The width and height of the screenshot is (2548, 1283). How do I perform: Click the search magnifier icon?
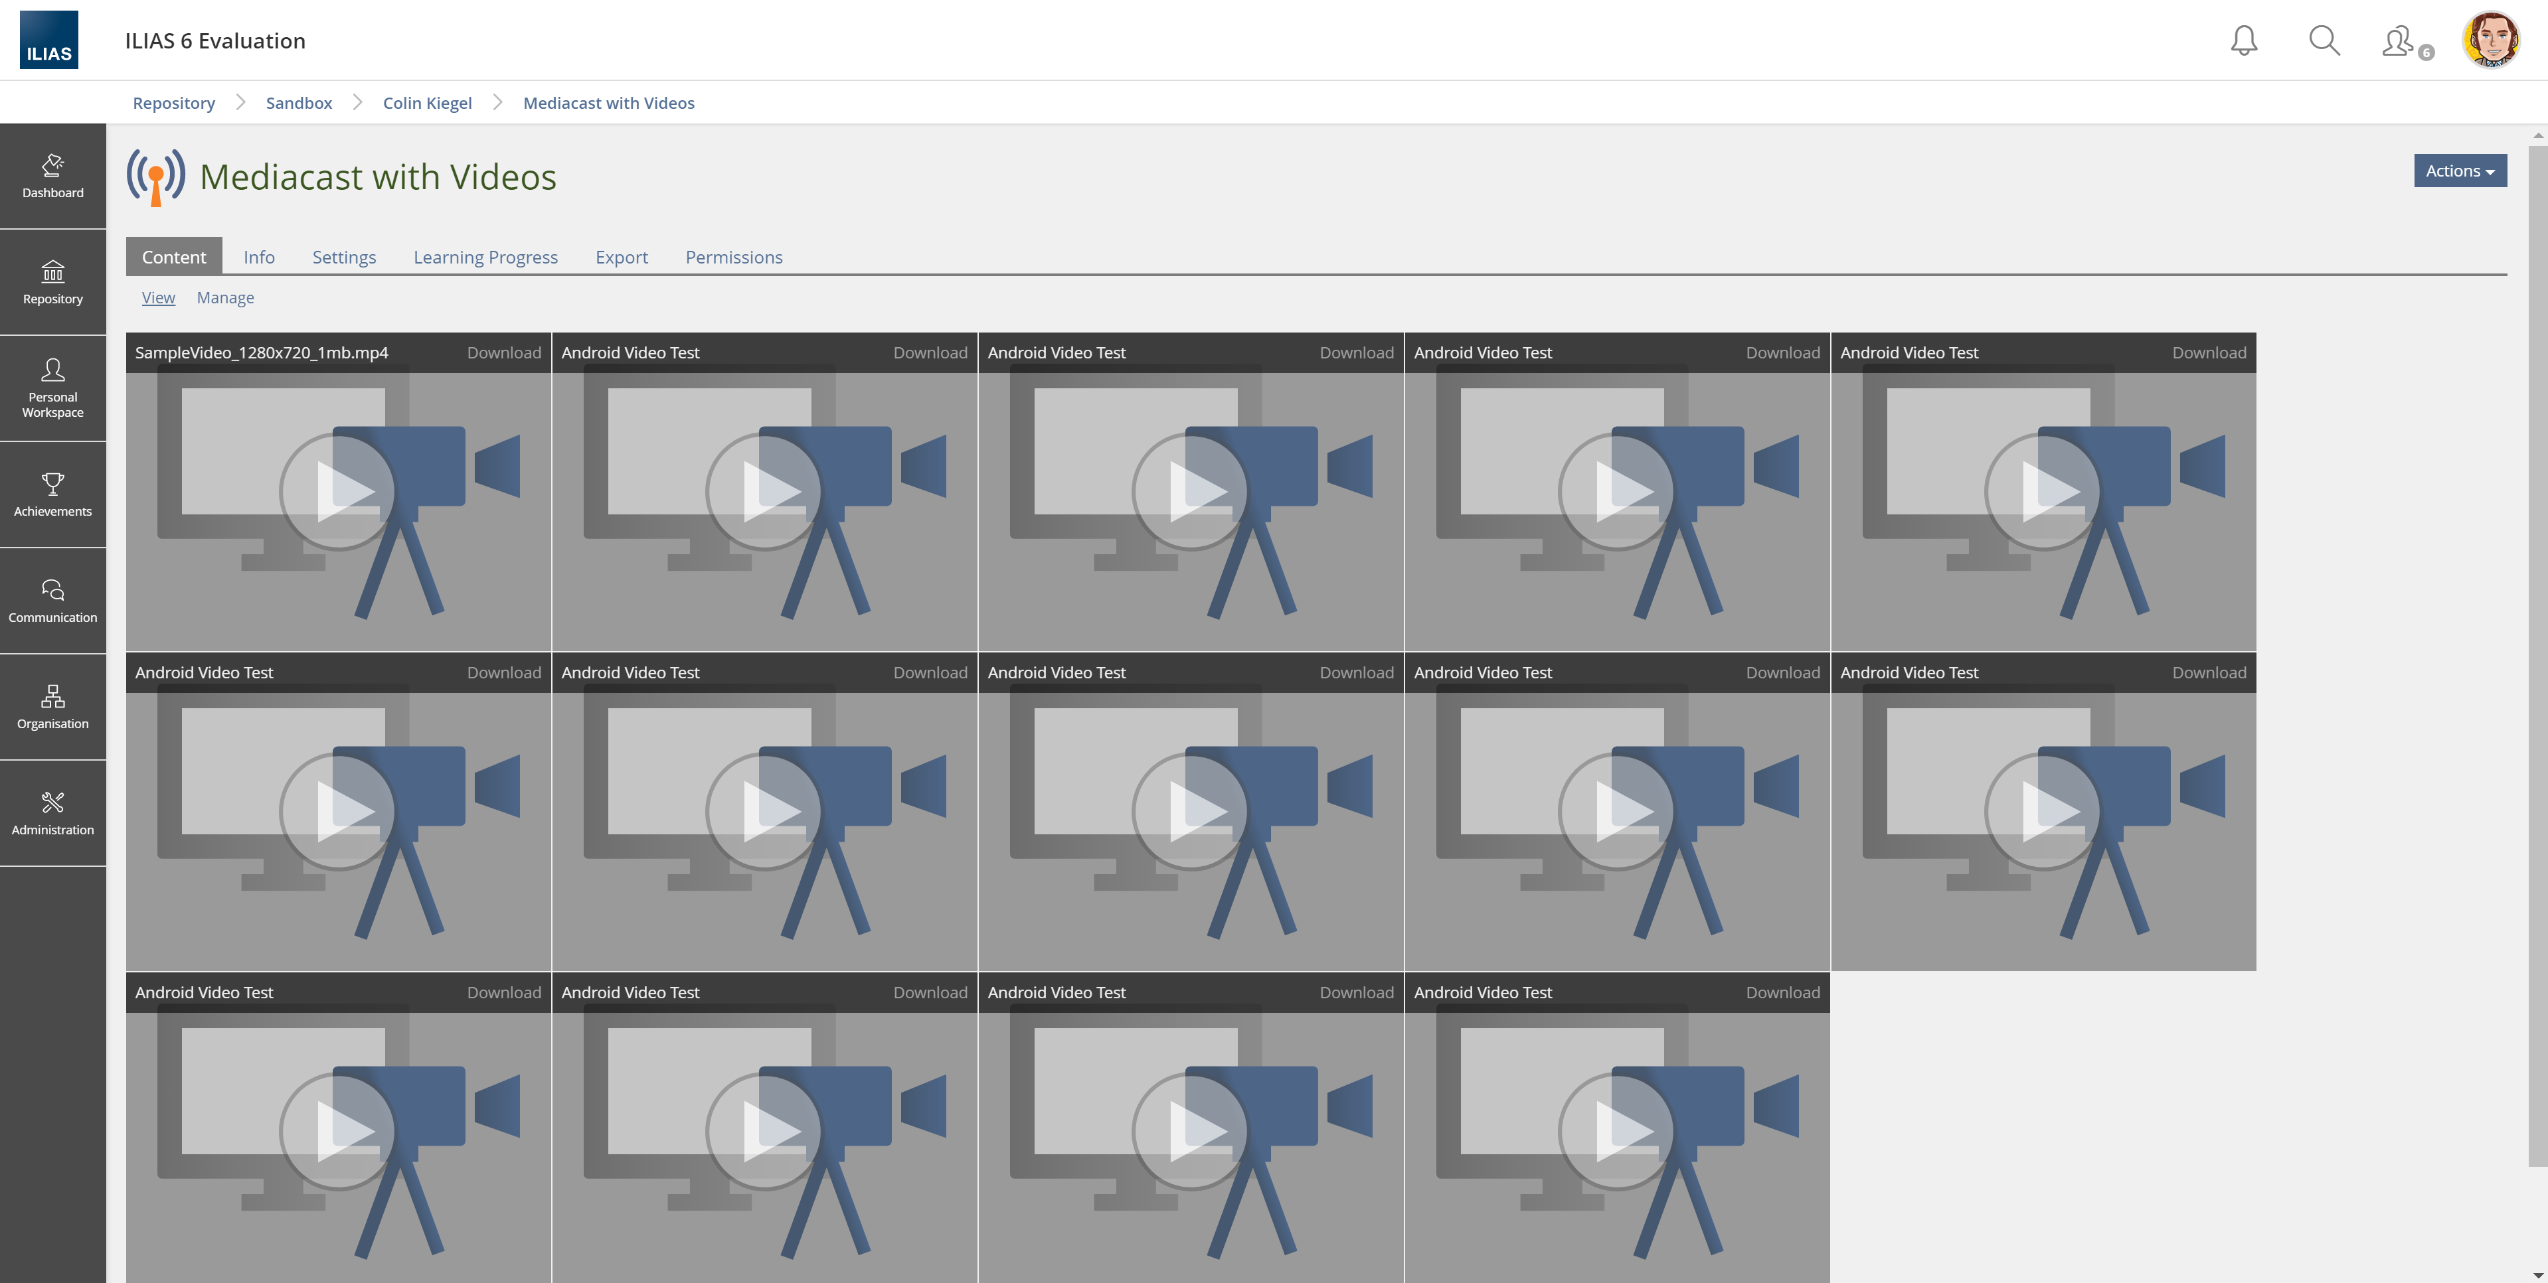[x=2324, y=40]
